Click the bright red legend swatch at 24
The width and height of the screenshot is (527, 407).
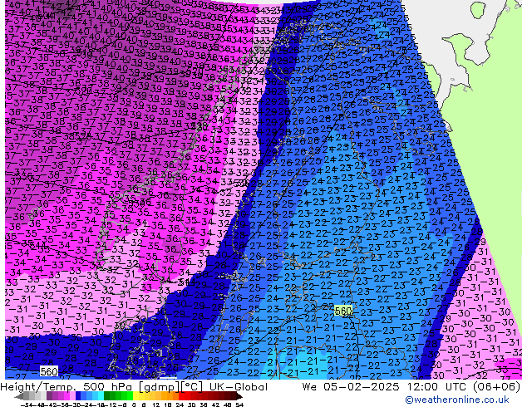click(x=181, y=396)
